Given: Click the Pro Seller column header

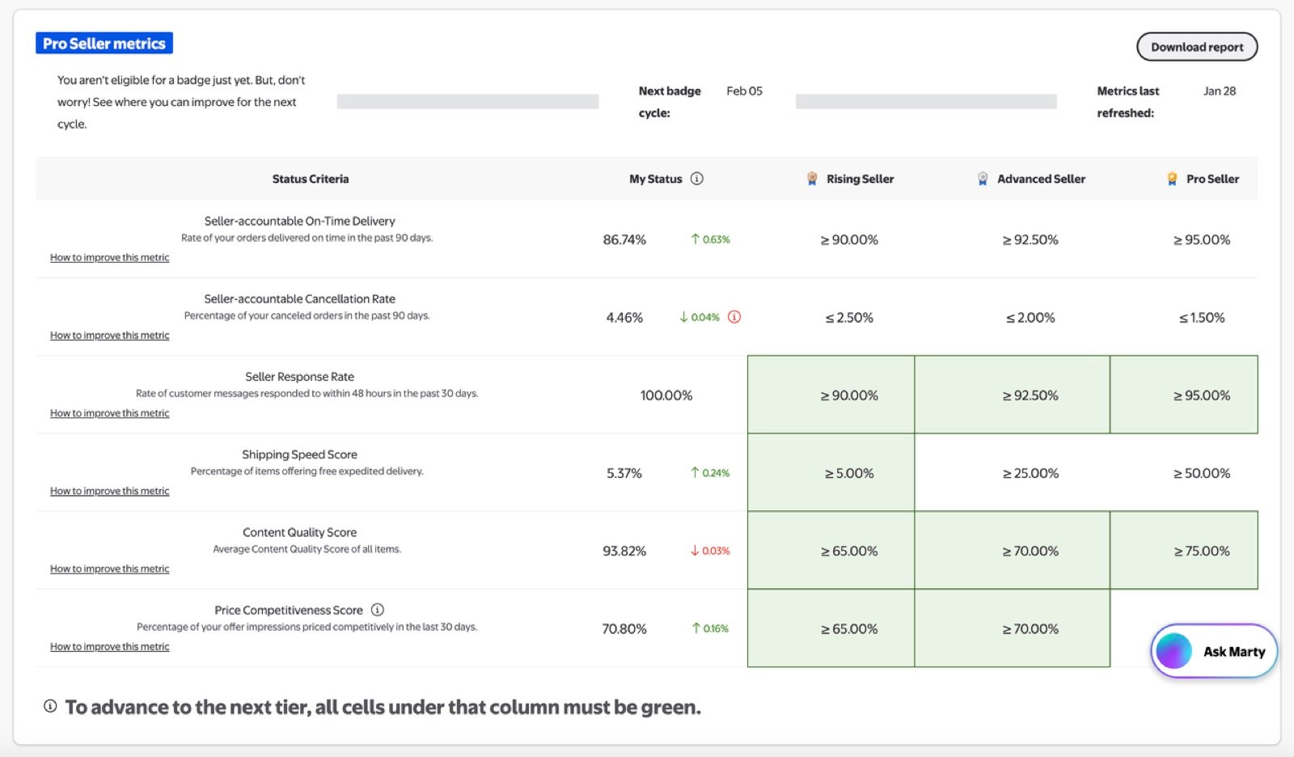Looking at the screenshot, I should click(x=1212, y=179).
